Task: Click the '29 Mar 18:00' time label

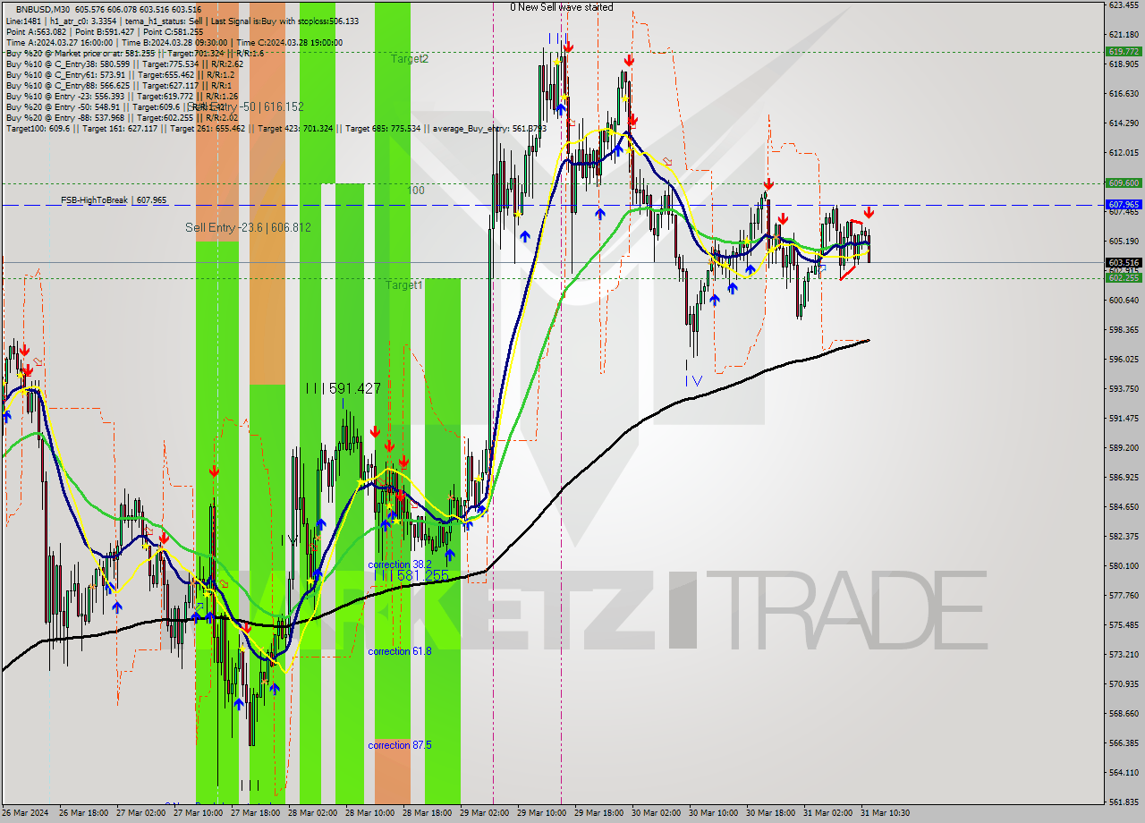Action: tap(598, 813)
